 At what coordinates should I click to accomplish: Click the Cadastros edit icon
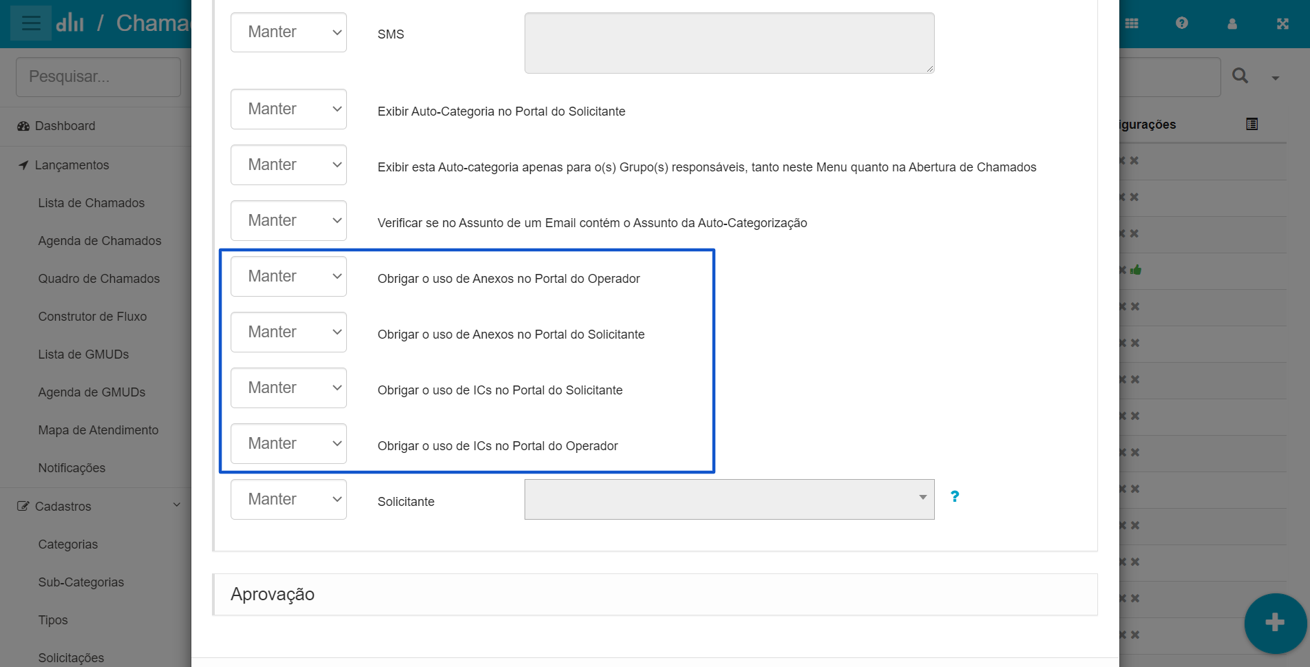tap(23, 506)
